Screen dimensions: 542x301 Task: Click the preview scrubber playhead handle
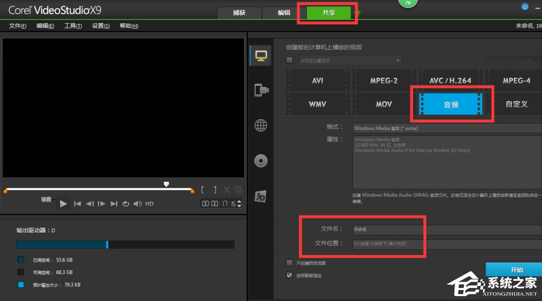point(166,184)
